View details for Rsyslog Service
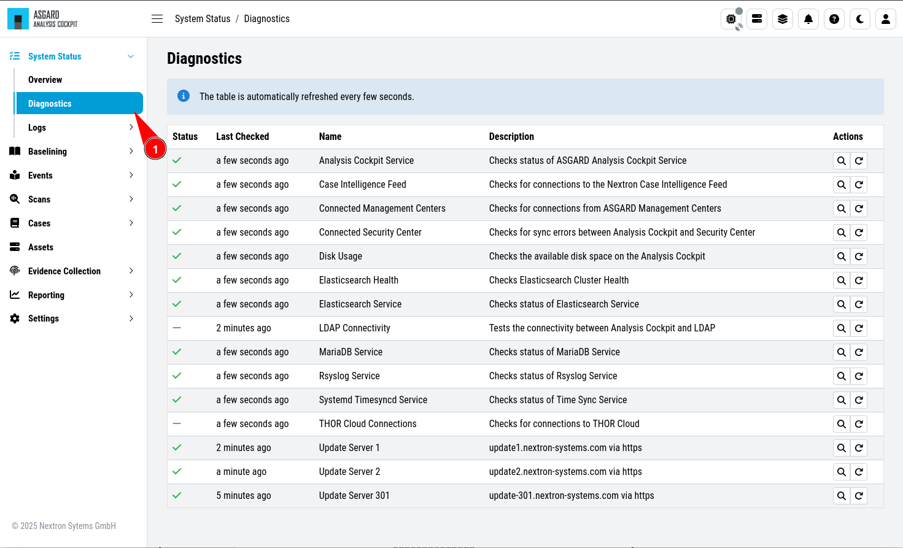Screen dimensions: 903x548 (x=842, y=376)
